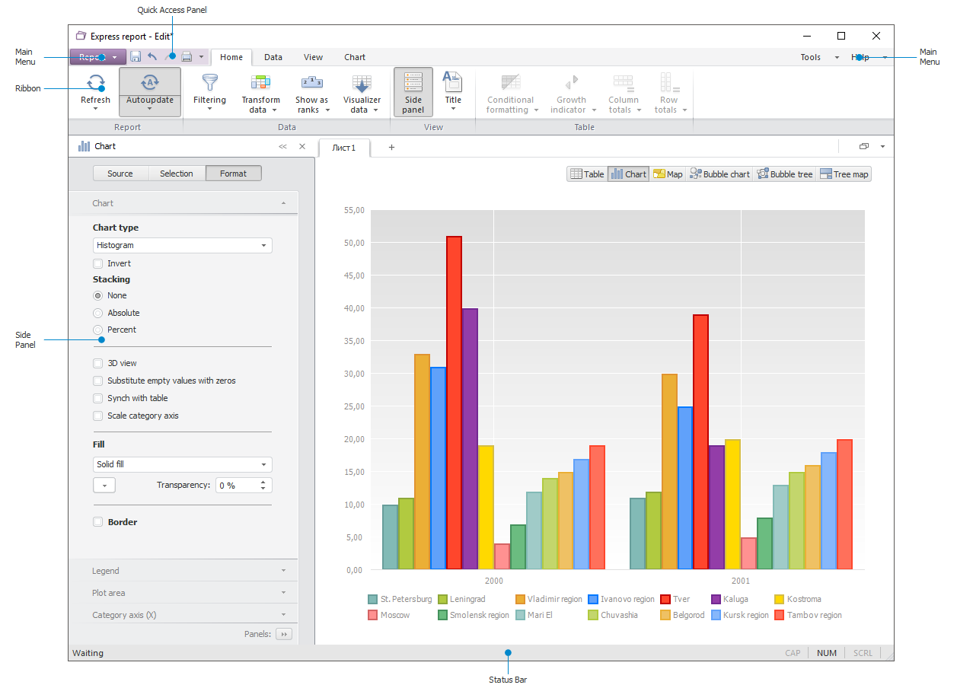
Task: Open the Filtering funnel tool
Action: tap(209, 83)
